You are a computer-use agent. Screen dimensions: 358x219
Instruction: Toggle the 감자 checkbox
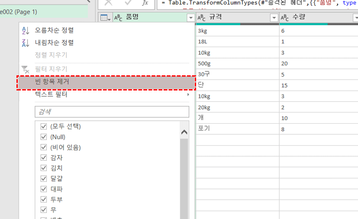43,158
